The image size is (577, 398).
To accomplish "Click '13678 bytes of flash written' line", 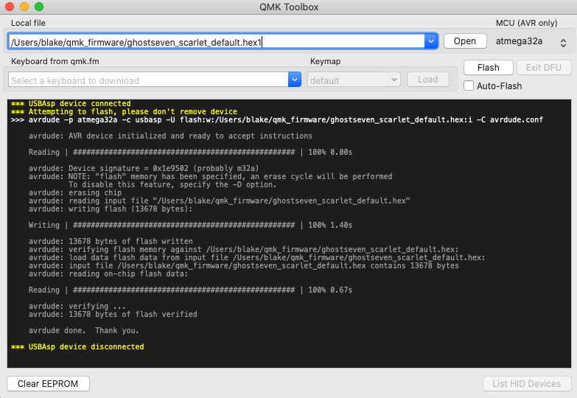I will tap(111, 241).
